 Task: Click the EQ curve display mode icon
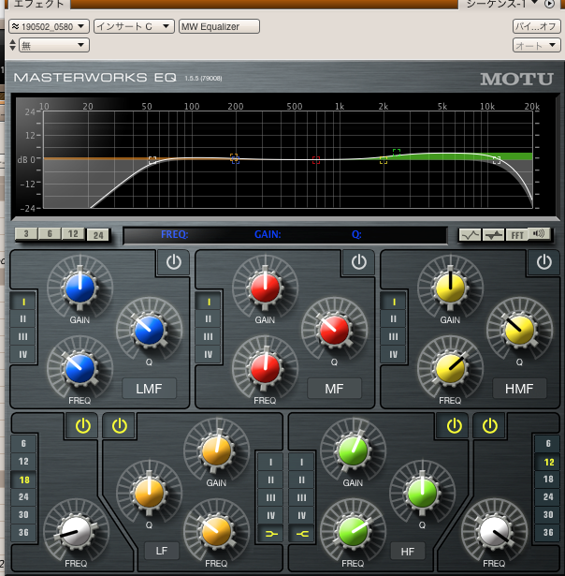tap(470, 235)
